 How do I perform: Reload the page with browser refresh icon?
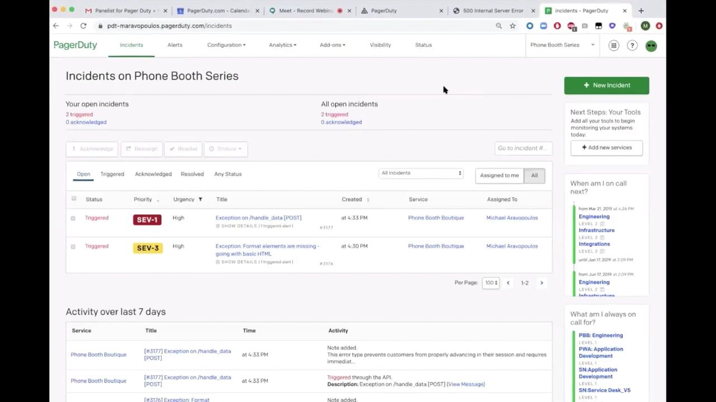tap(83, 26)
